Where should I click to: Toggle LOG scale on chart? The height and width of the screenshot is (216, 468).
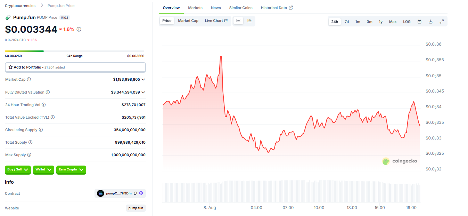[x=407, y=22]
